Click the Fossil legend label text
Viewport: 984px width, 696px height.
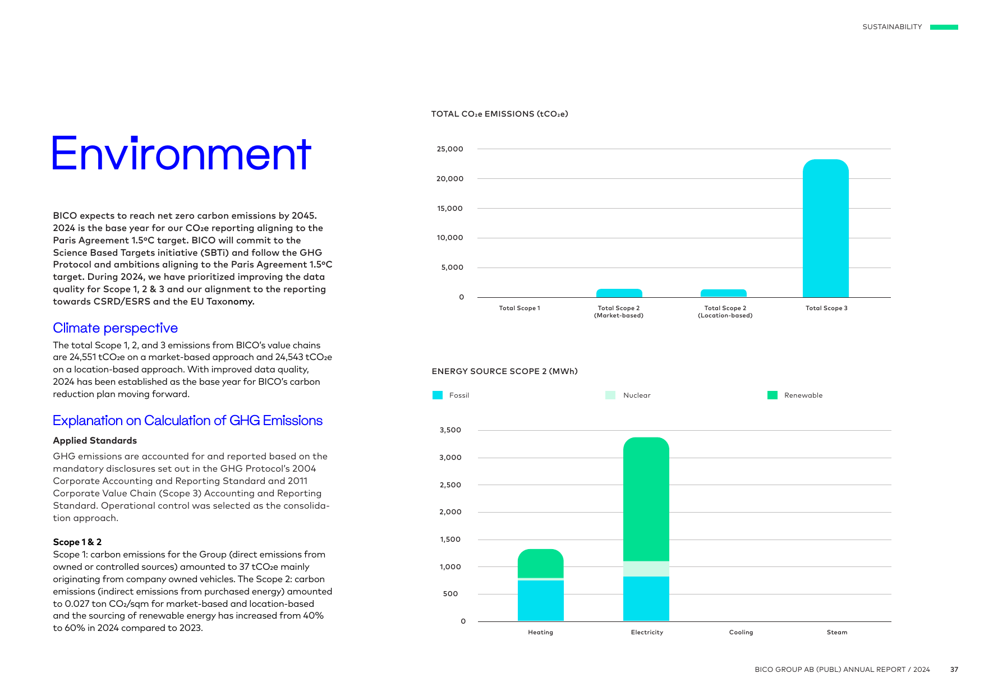(x=459, y=395)
